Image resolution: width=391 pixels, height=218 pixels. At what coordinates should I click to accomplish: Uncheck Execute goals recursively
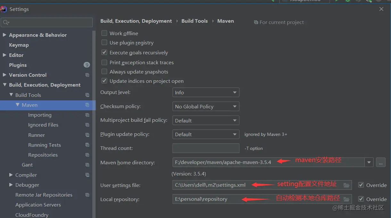tap(104, 52)
